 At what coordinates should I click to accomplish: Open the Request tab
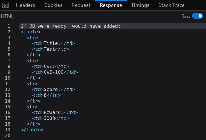[81, 5]
